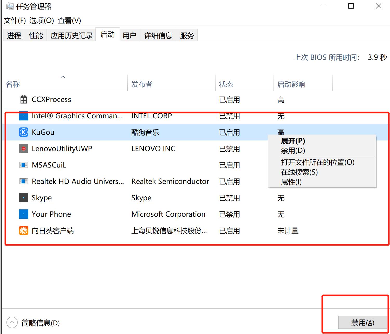Collapse to 简略信息 with the up-arrow circle
This screenshot has width=390, height=334.
(12, 323)
